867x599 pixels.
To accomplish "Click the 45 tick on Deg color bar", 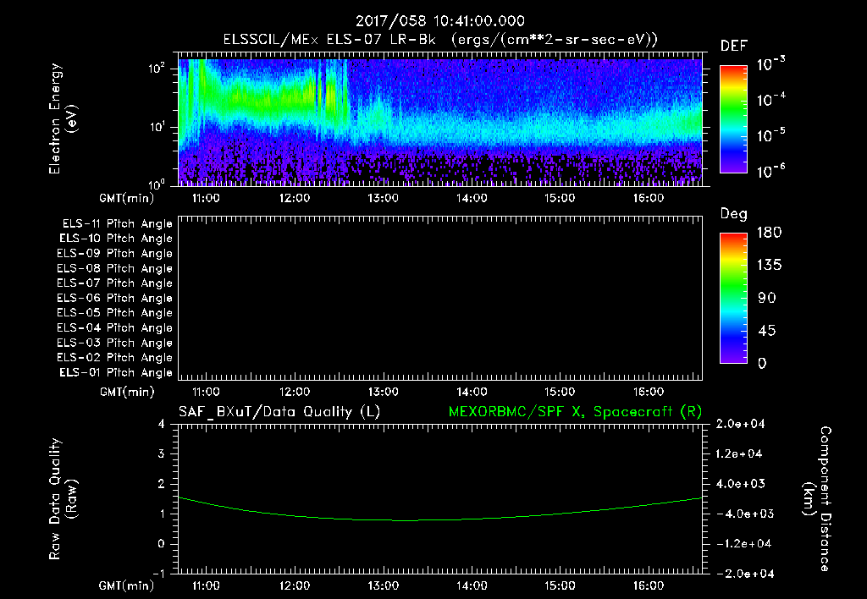I will pyautogui.click(x=767, y=331).
